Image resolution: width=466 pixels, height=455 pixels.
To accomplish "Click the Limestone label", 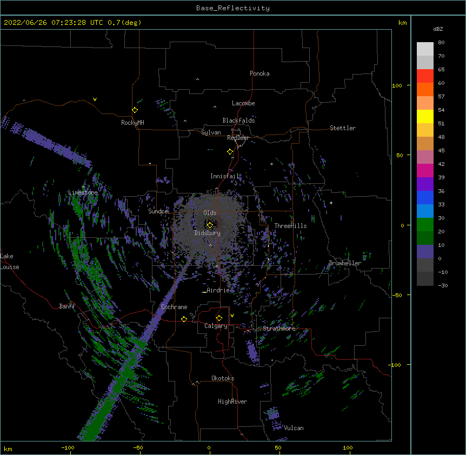I will (83, 192).
